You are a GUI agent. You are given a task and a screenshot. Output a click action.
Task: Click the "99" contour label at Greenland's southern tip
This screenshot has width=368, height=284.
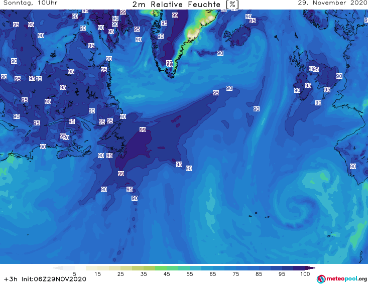click(169, 63)
